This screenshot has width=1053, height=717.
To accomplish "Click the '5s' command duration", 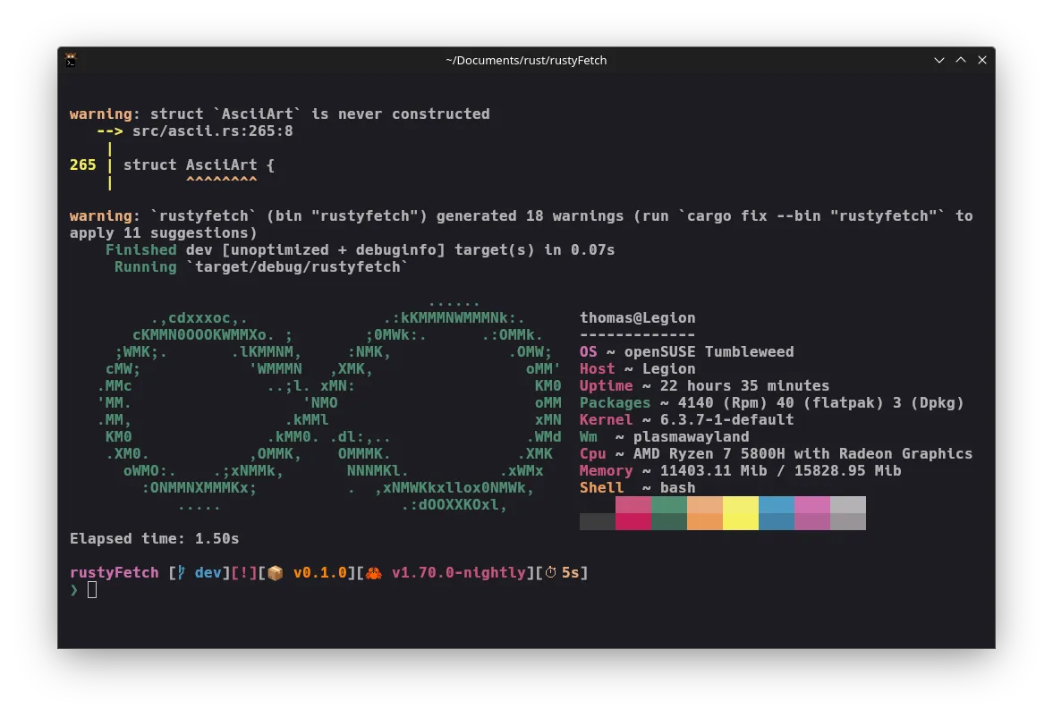I will [570, 573].
